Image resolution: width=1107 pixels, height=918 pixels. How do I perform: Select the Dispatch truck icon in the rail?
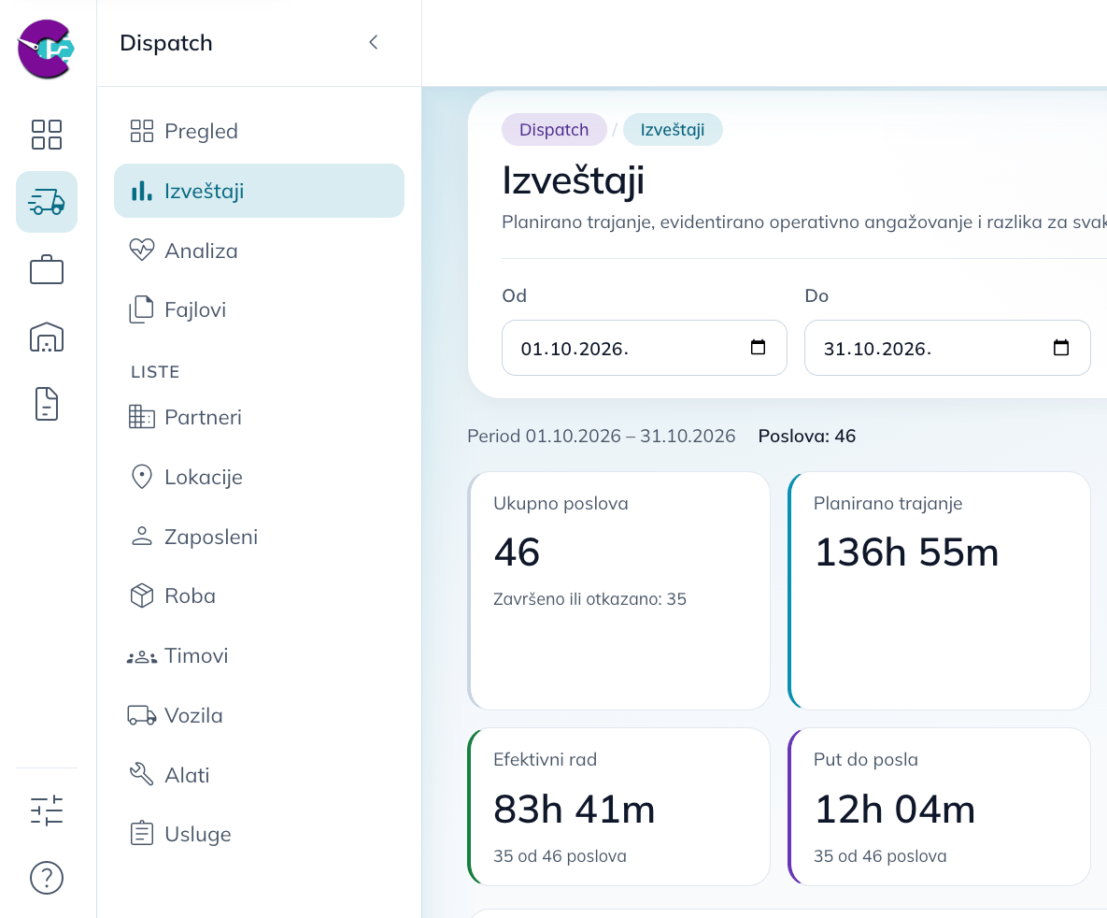47,202
